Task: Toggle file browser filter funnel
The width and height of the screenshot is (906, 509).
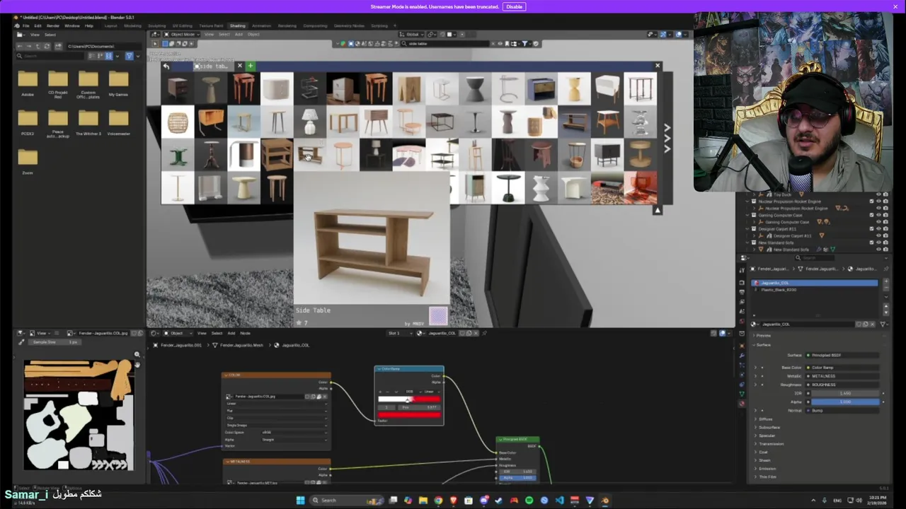Action: point(129,56)
